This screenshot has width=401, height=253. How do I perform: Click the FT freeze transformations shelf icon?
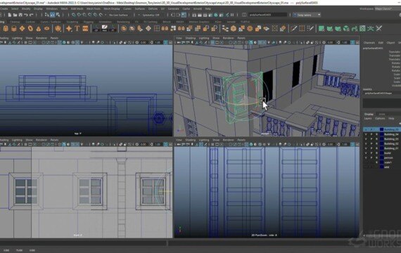click(x=113, y=29)
